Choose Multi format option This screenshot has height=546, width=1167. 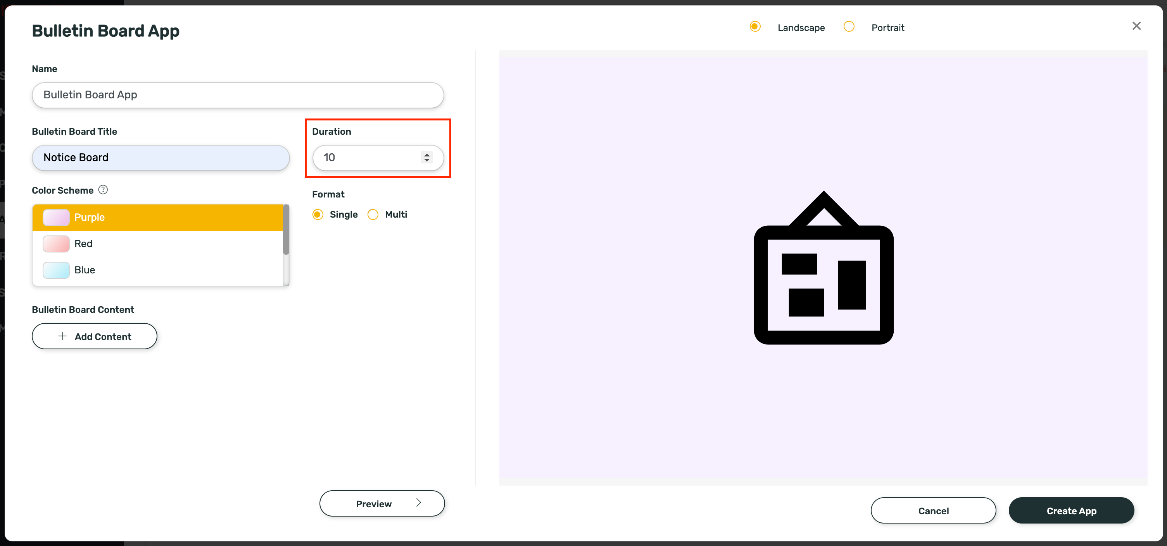tap(373, 215)
